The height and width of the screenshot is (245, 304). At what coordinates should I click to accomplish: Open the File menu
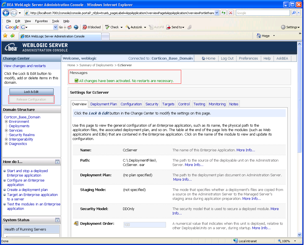coord(9,21)
